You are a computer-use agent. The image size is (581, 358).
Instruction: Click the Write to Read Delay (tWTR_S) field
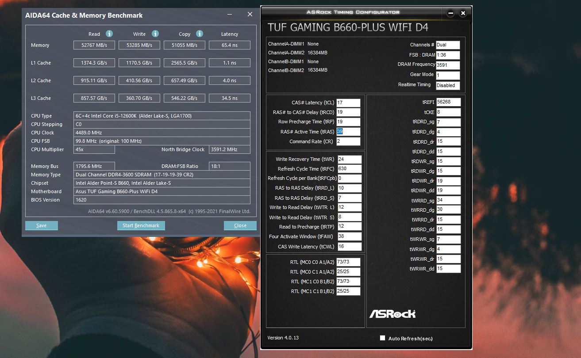pos(350,217)
